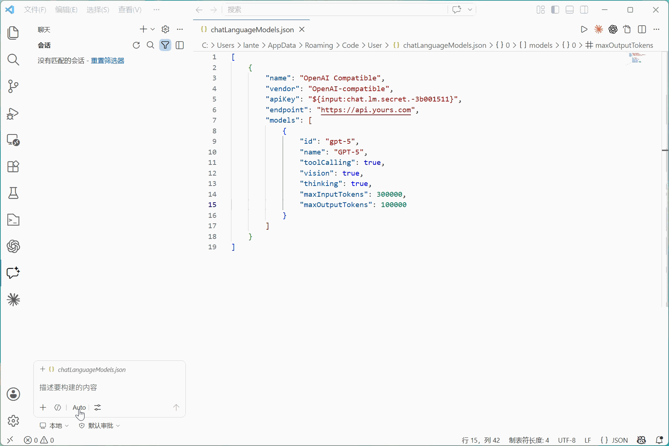Viewport: 669px width, 446px height.
Task: Click the chat input 描述要构建的内容 field
Action: pos(109,387)
